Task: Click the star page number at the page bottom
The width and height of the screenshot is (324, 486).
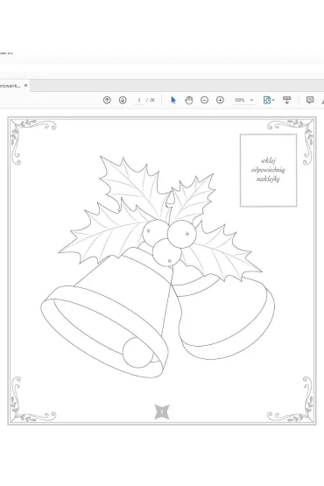Action: [162, 412]
